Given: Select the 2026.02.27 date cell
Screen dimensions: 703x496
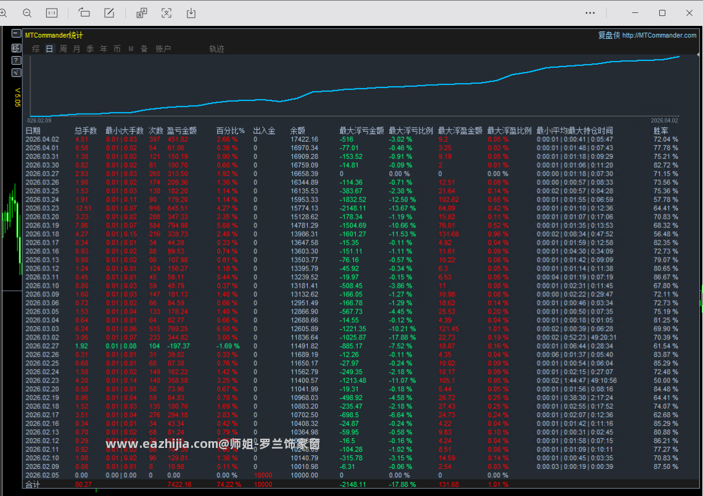Looking at the screenshot, I should click(x=42, y=346).
